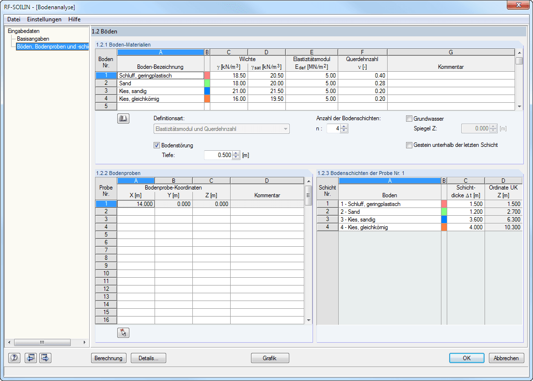This screenshot has width=533, height=381.
Task: Increase Bodenstörung Tiefe with up arrow
Action: tap(236, 153)
